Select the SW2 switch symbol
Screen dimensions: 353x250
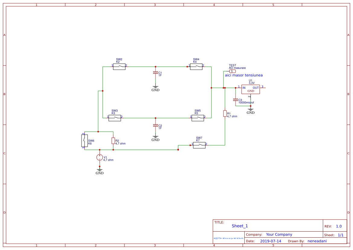[x=119, y=67]
